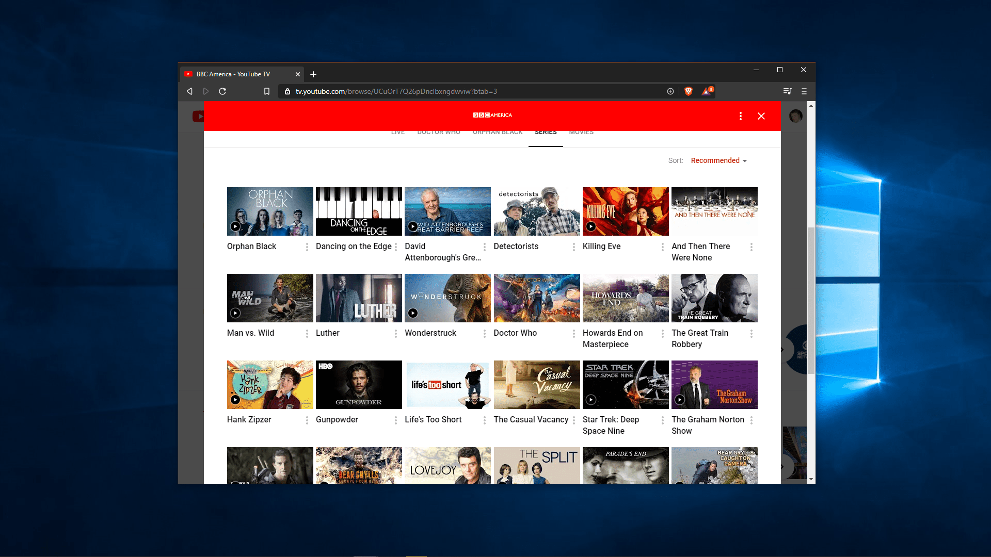Open the media playlist toolbar icon

(x=787, y=91)
